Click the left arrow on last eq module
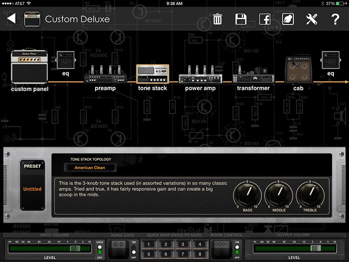This screenshot has width=349, height=262. (x=321, y=60)
